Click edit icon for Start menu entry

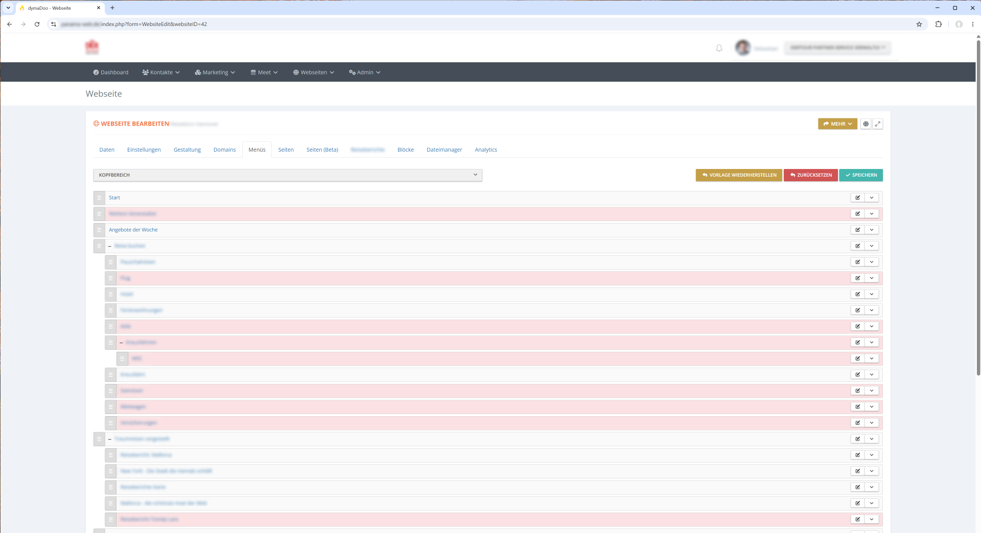(858, 198)
